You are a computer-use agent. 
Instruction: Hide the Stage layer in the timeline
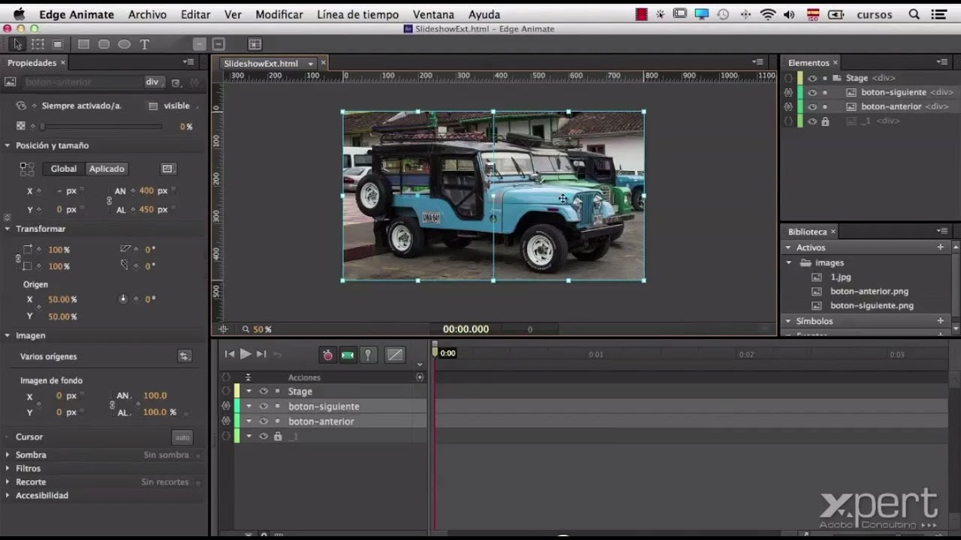(x=264, y=391)
